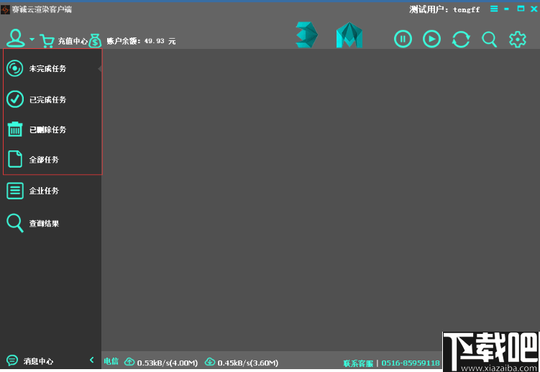Click the deleted tasks trash icon
This screenshot has height=372, width=540.
(x=15, y=130)
